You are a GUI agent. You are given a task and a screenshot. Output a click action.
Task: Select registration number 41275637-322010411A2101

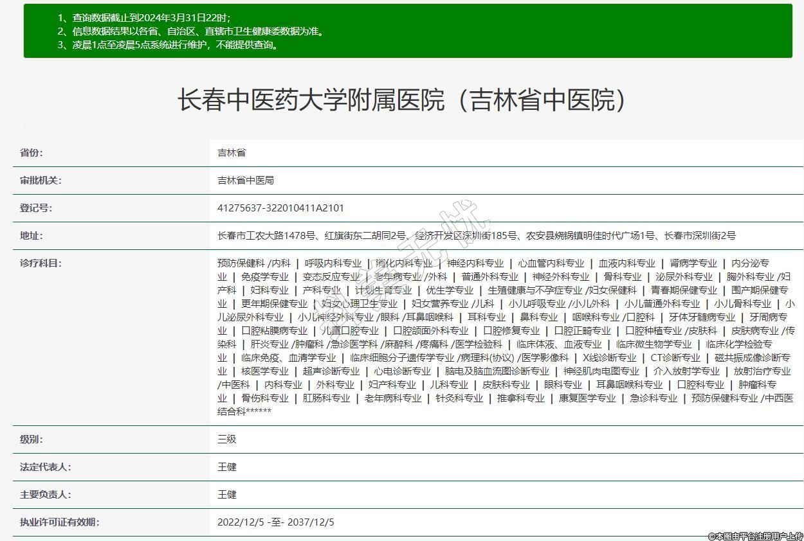pyautogui.click(x=280, y=208)
